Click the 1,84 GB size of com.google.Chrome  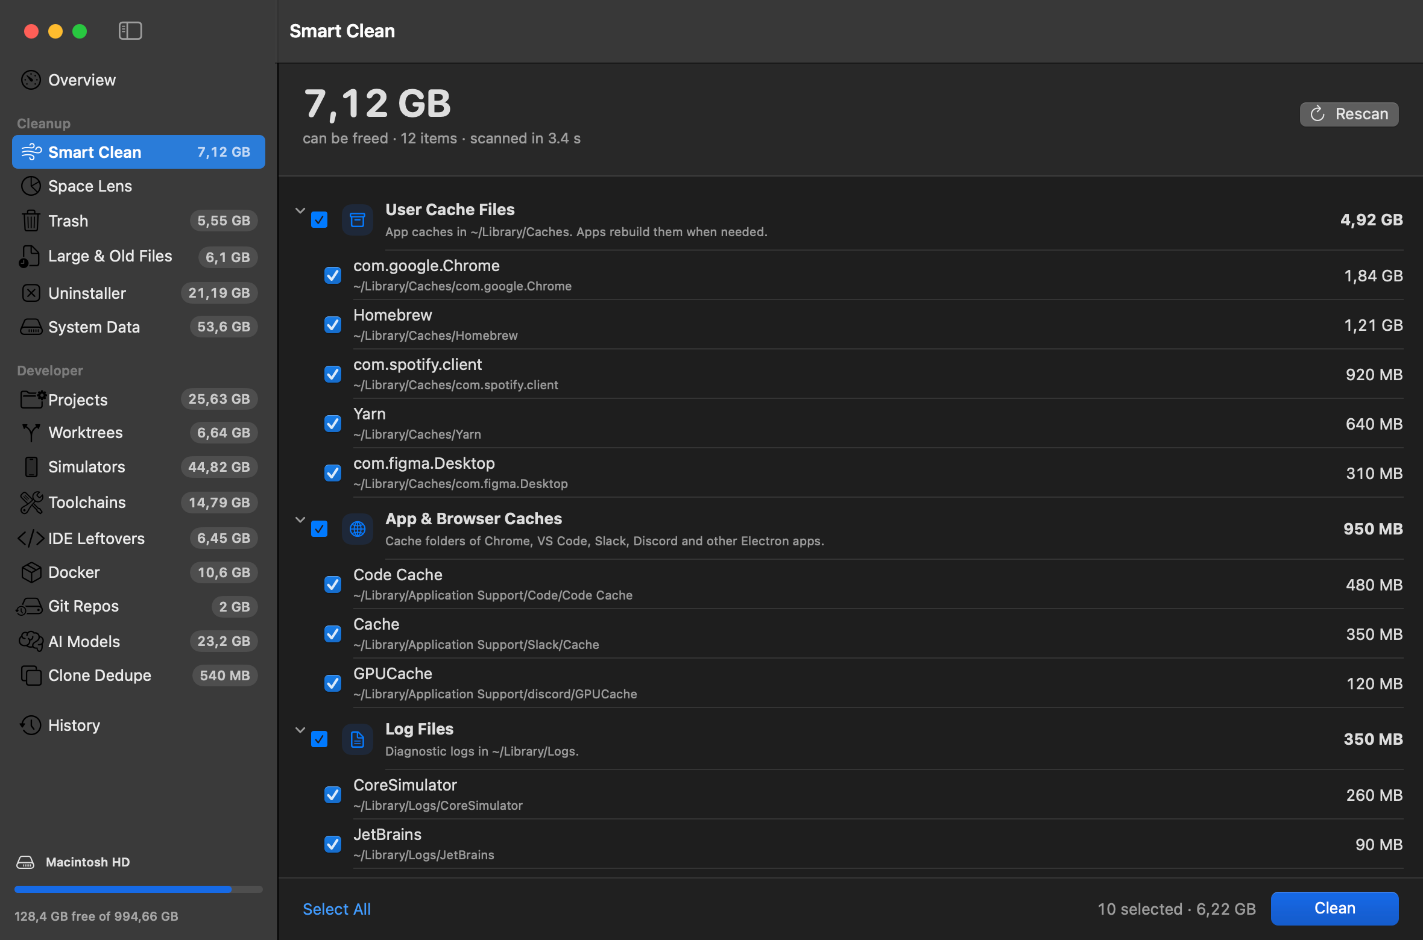coord(1373,276)
